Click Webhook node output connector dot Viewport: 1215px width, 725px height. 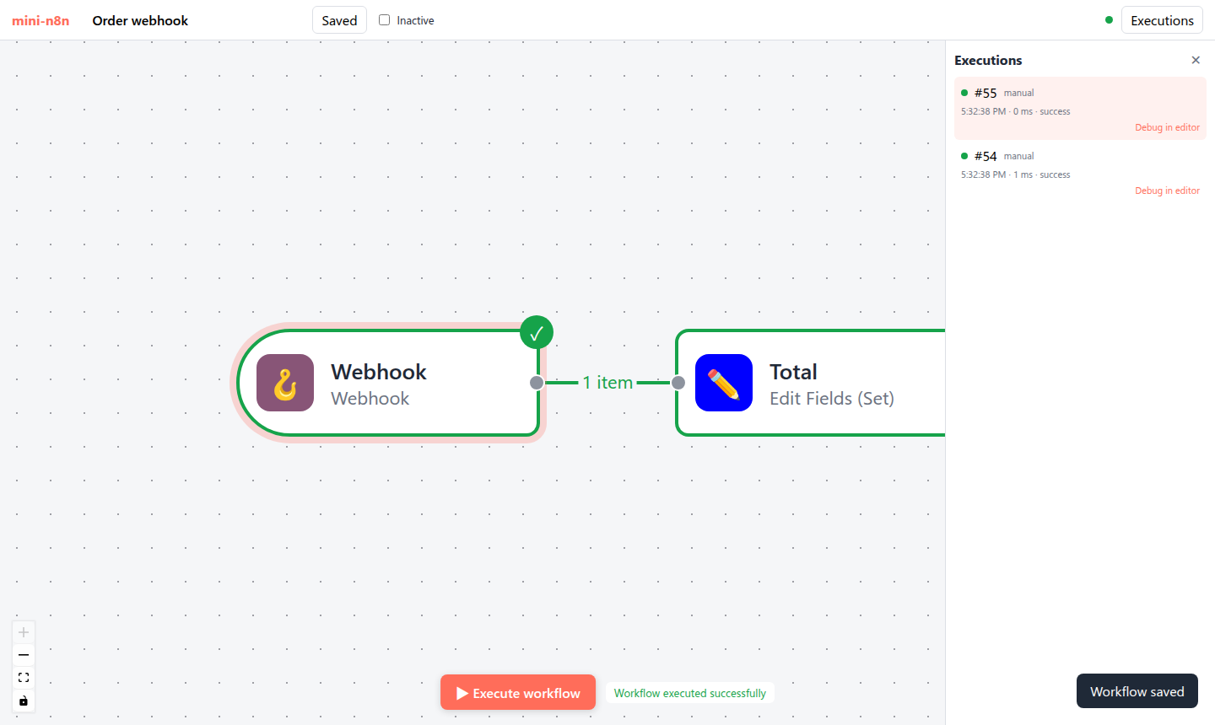pos(537,383)
